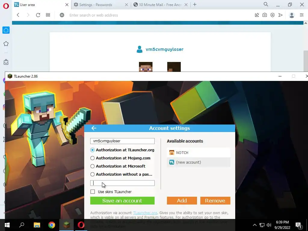308x231 pixels.
Task: Open Opera Speed Dial grid icon
Action: (48, 15)
